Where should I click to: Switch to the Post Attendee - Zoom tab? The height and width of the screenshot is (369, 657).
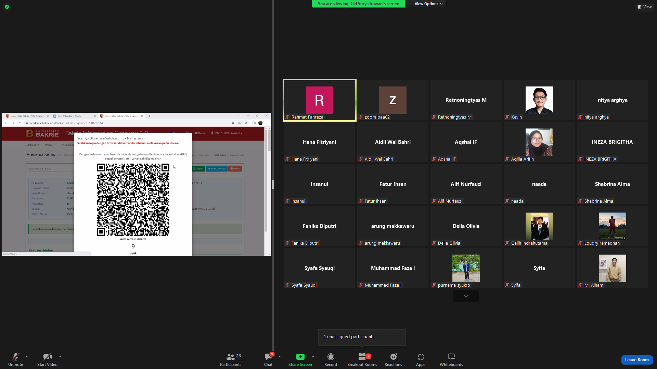(74, 116)
